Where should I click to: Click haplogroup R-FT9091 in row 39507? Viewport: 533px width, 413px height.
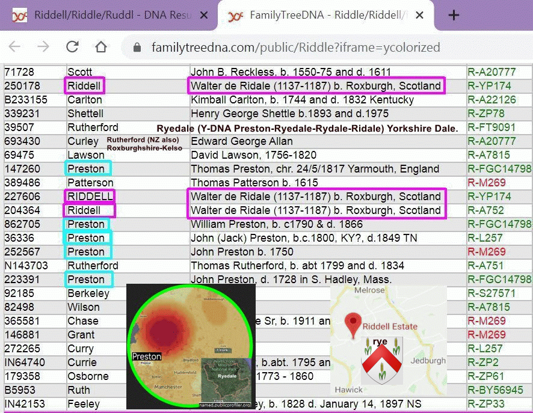[x=491, y=127]
